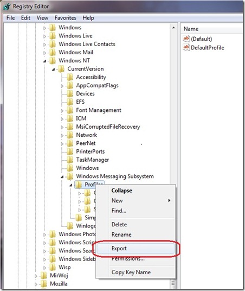
Task: Click the AppCompatFlags folder icon
Action: (70, 85)
